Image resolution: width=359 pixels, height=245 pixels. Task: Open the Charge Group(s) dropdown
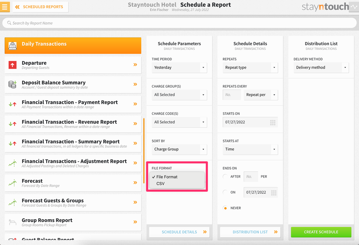tap(179, 95)
